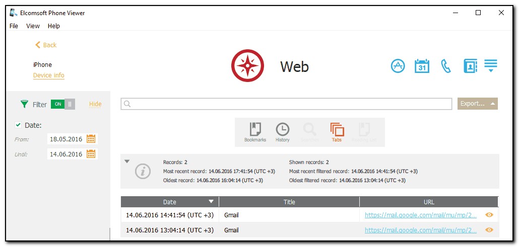Screen dimensions: 519x247
Task: Show browsing History view
Action: [282, 132]
